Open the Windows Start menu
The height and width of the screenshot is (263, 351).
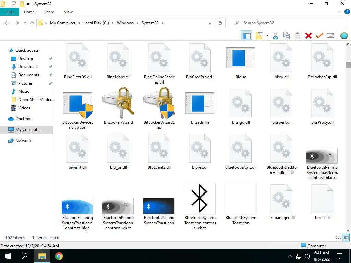click(x=8, y=256)
